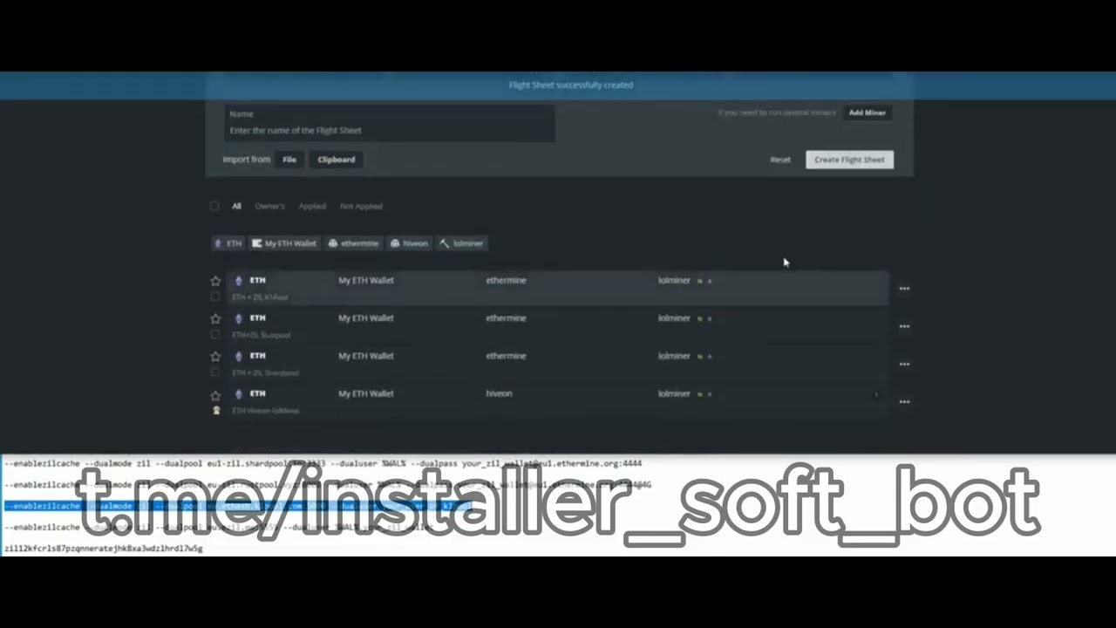Image resolution: width=1116 pixels, height=628 pixels.
Task: Tick the checkbox of the Shardpool flight sheet
Action: tap(215, 372)
